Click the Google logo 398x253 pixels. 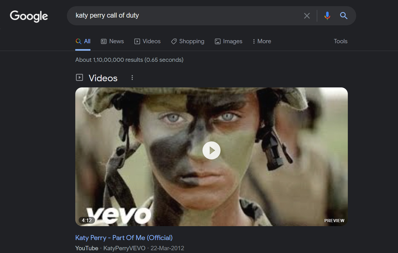click(29, 16)
